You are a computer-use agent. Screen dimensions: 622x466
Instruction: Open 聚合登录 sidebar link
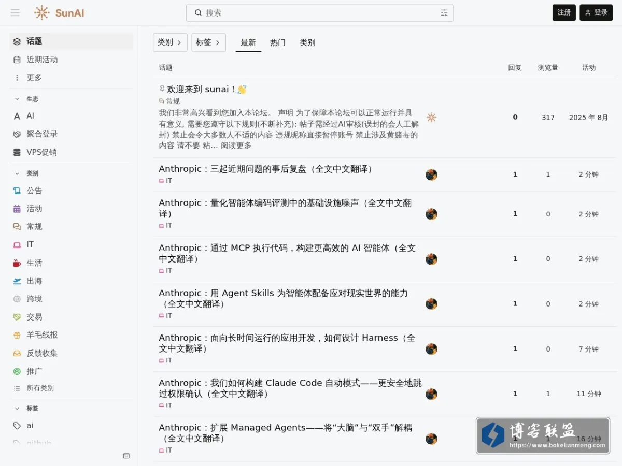click(x=71, y=134)
